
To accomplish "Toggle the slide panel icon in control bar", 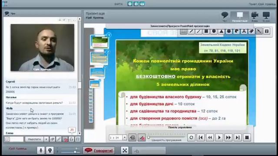I will point(132,137).
